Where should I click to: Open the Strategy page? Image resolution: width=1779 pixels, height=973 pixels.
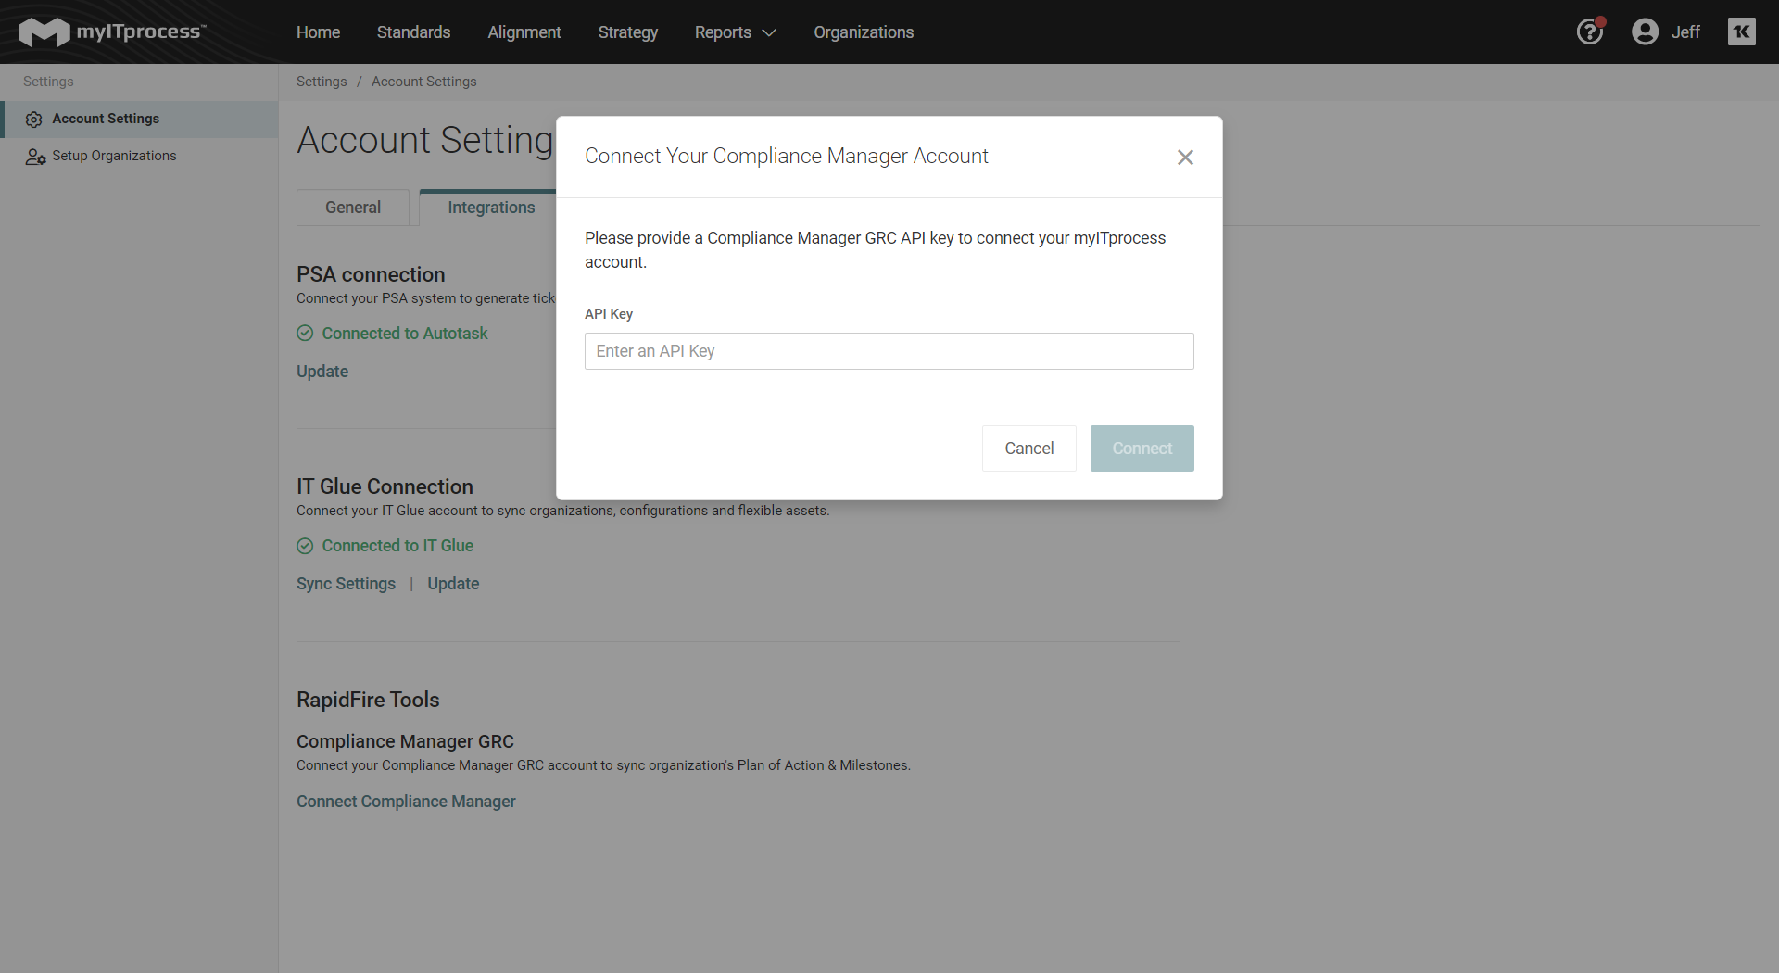coord(628,32)
